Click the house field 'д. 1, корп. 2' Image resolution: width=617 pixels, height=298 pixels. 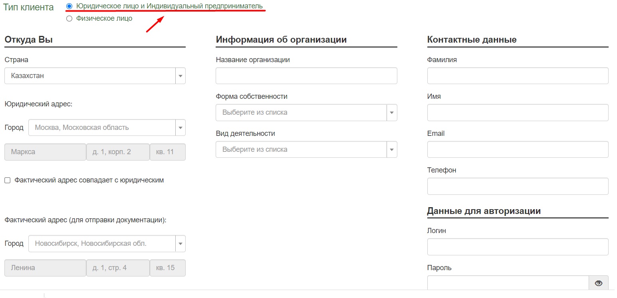point(118,152)
